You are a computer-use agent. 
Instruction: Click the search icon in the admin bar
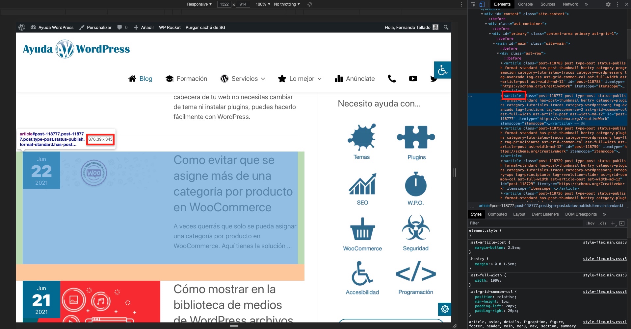pos(446,27)
